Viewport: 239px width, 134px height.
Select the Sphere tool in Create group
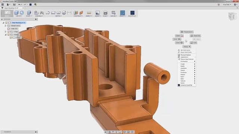pyautogui.click(x=22, y=13)
